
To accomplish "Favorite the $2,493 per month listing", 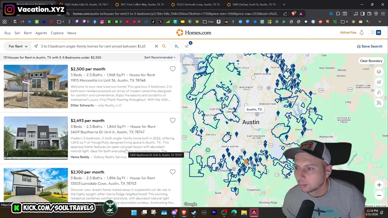I will [173, 121].
